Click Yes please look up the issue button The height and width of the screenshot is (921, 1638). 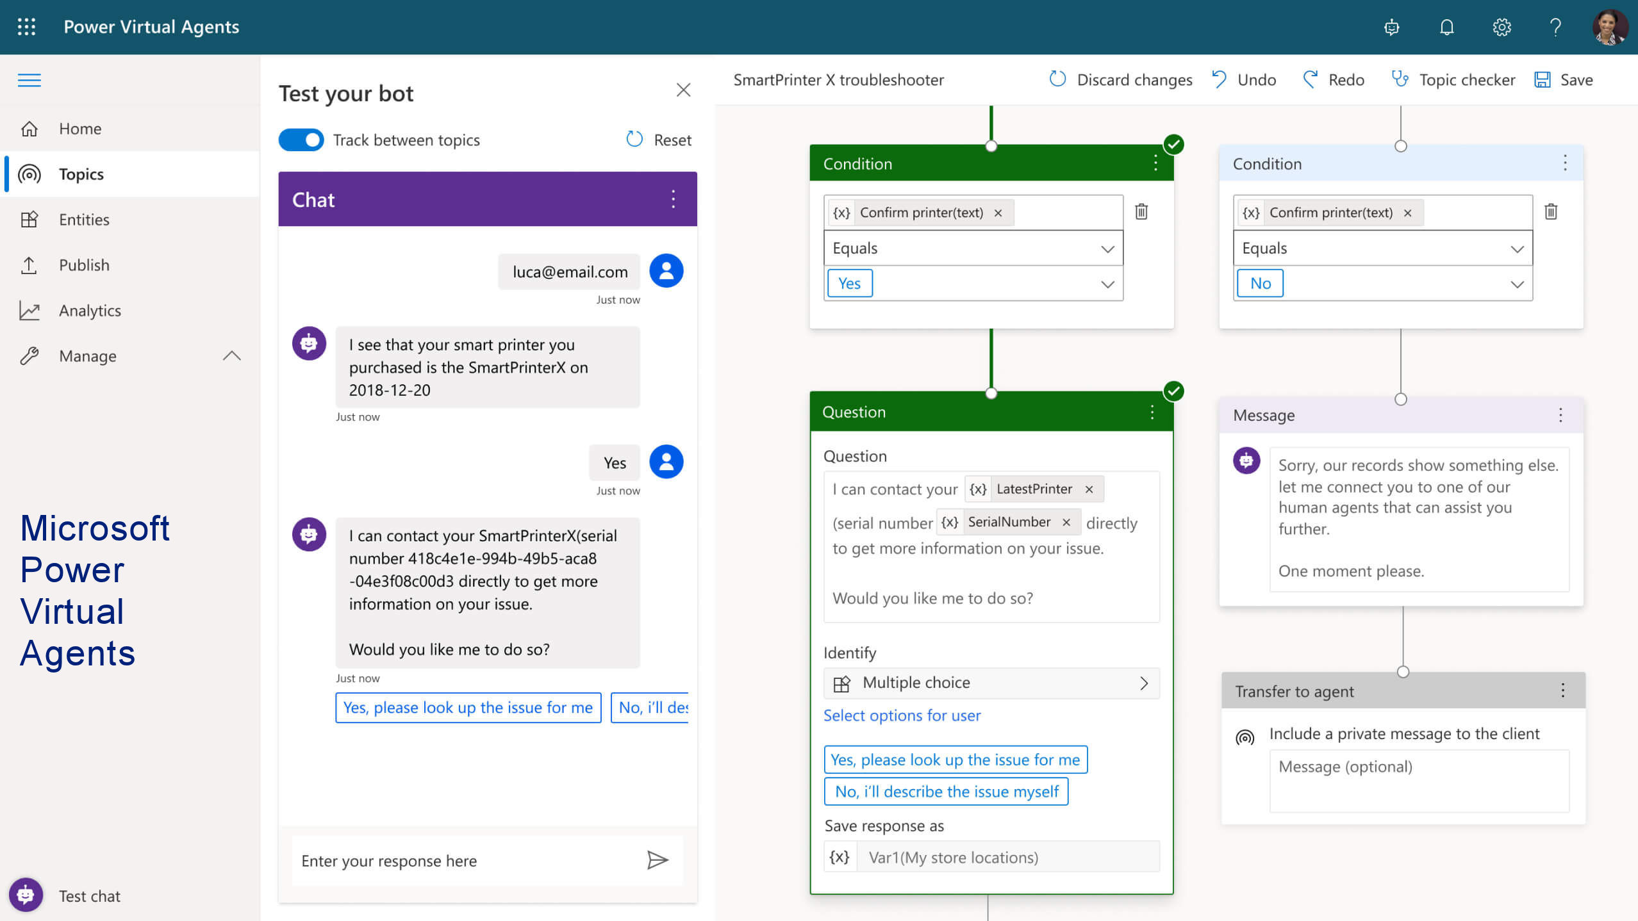pos(468,706)
